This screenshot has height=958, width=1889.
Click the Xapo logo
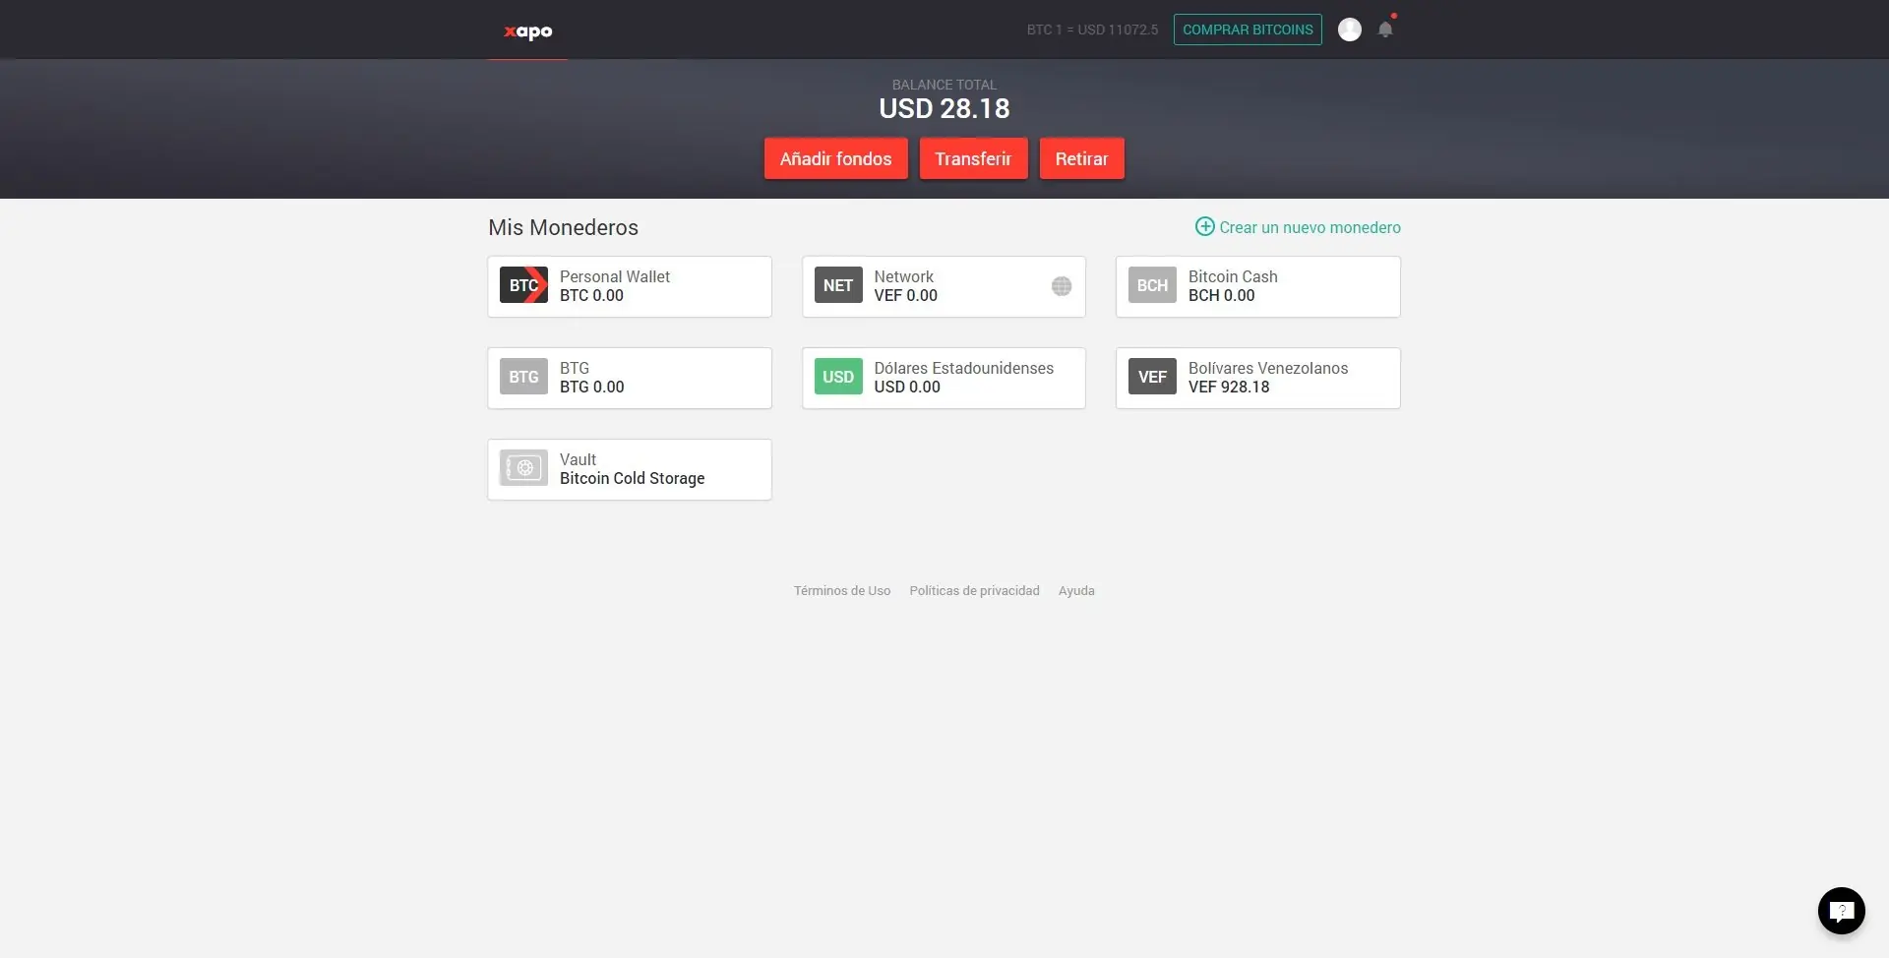[528, 31]
